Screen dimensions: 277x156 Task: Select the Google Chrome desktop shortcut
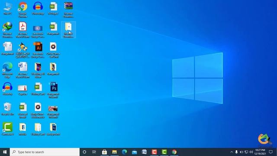(x=23, y=10)
